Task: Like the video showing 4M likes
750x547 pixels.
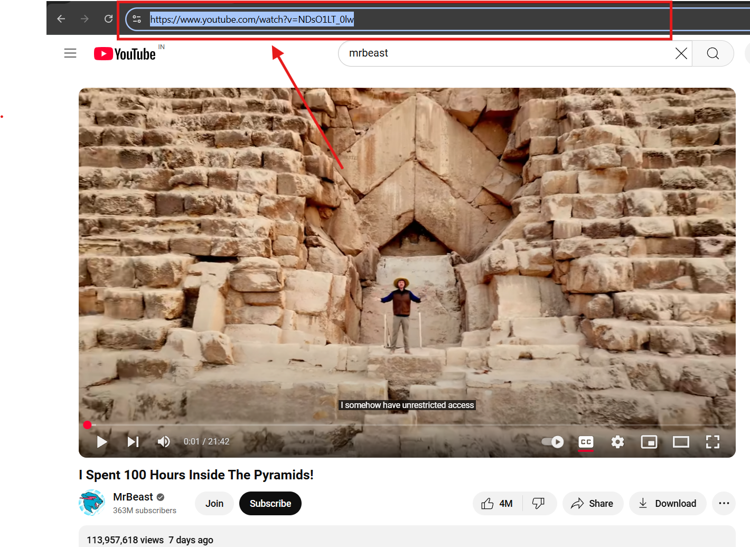Action: click(x=497, y=504)
